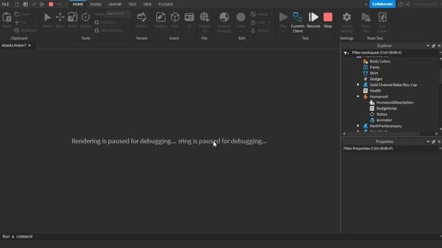Open the FILE menu

coord(6,4)
